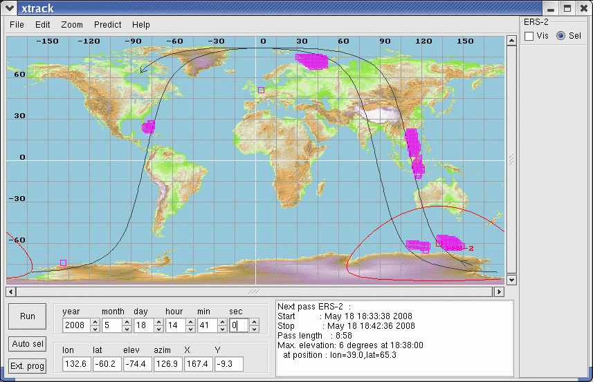Click the map scroll left arrow
593x382 pixels.
click(11, 292)
